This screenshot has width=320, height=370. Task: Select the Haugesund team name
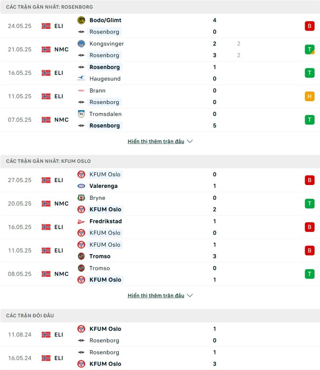click(105, 78)
